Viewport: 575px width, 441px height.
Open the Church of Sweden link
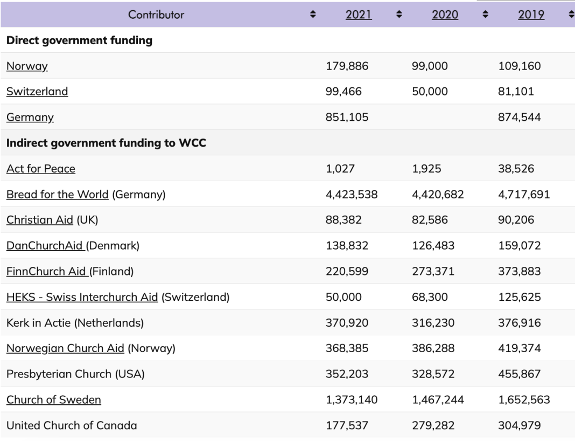pyautogui.click(x=54, y=400)
